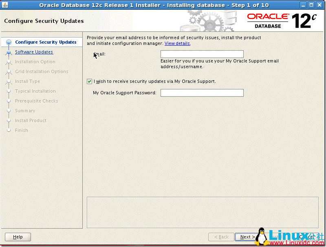Select the Software Updates step
326x247 pixels.
click(34, 52)
